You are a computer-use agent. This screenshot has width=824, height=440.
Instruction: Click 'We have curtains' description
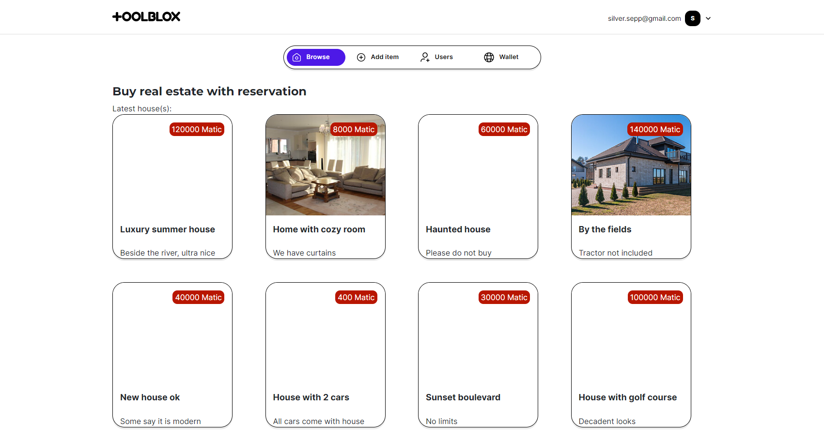304,253
